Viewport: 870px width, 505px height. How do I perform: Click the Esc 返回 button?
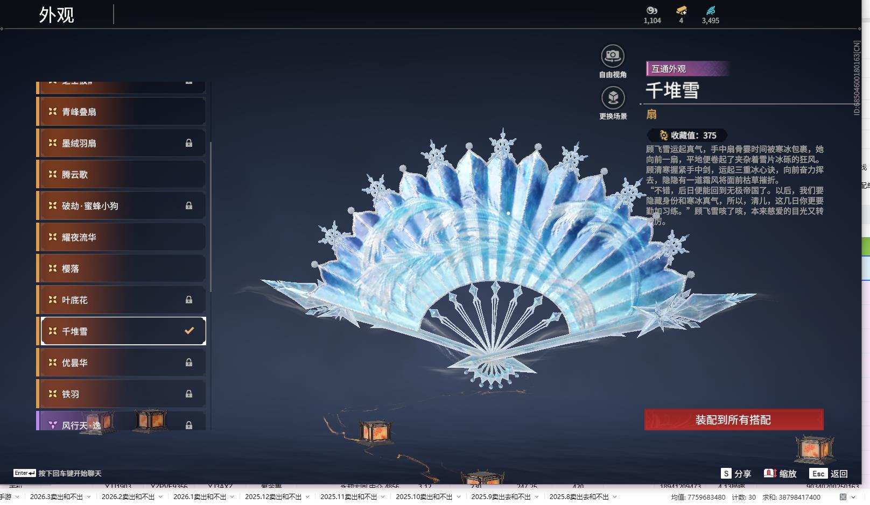pos(829,474)
